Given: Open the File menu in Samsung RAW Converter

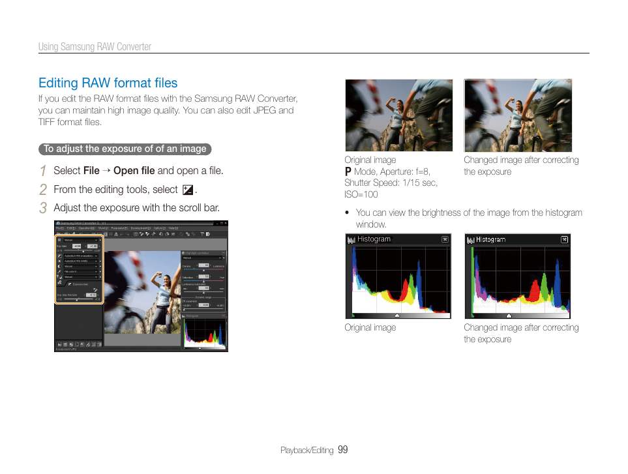Looking at the screenshot, I should 60,228.
